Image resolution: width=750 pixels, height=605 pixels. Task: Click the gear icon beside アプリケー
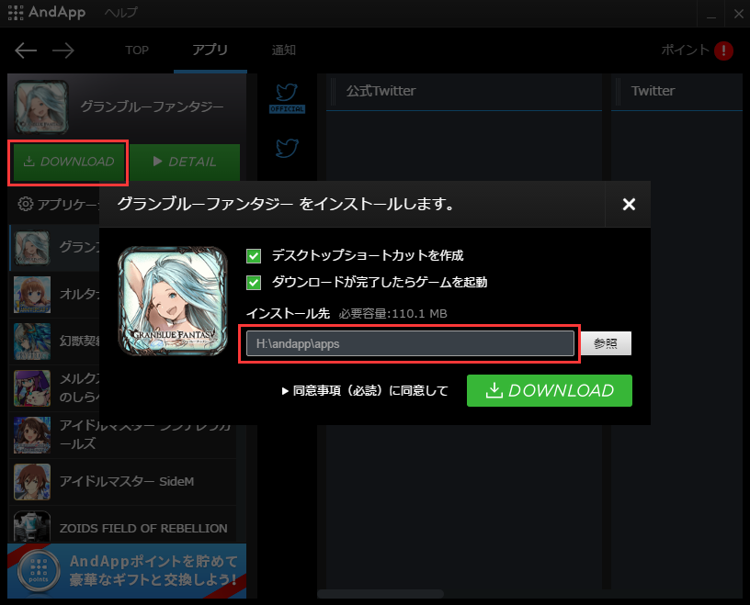pyautogui.click(x=26, y=204)
